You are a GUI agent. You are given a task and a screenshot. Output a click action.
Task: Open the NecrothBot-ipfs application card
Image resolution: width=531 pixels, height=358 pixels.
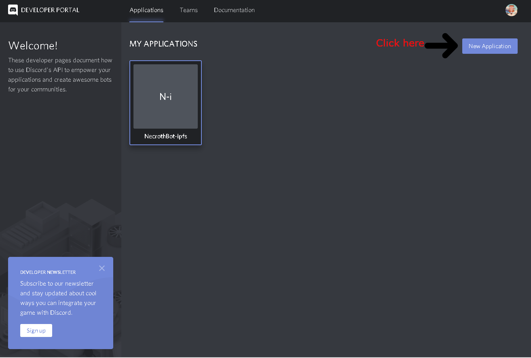[165, 103]
